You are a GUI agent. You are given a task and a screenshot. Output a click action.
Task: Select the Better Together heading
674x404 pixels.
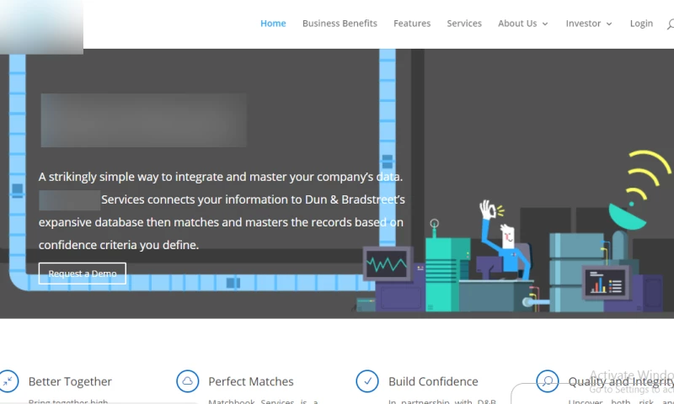[70, 381]
